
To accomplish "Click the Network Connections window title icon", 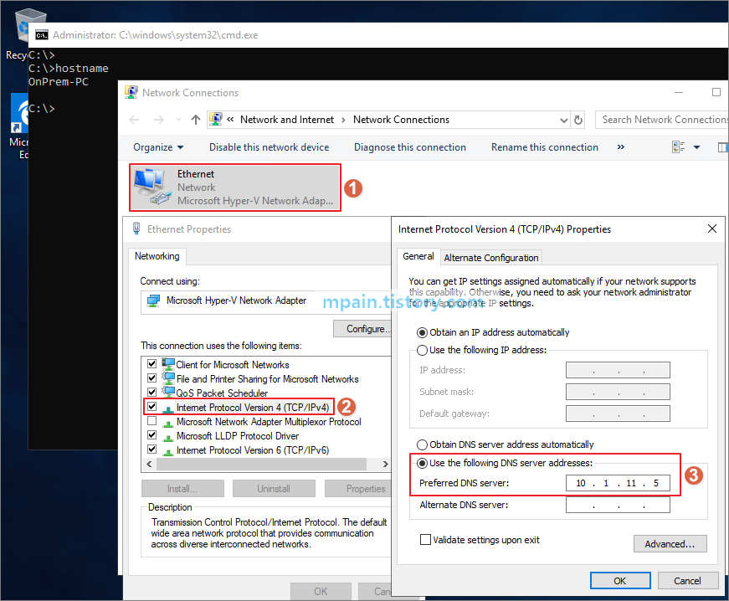I will 131,92.
